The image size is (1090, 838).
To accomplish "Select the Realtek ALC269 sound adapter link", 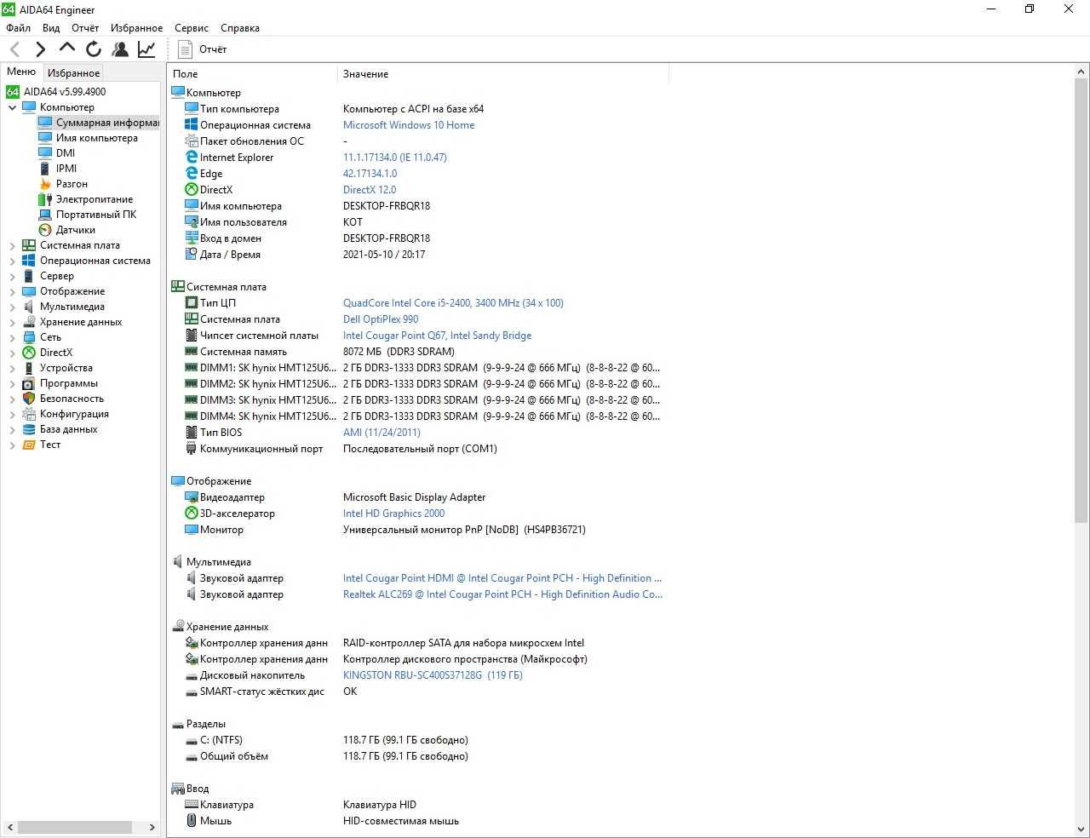I will point(502,594).
